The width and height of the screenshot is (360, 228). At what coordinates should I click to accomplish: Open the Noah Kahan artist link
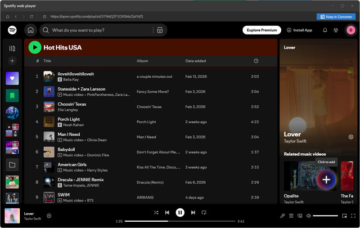point(73,125)
